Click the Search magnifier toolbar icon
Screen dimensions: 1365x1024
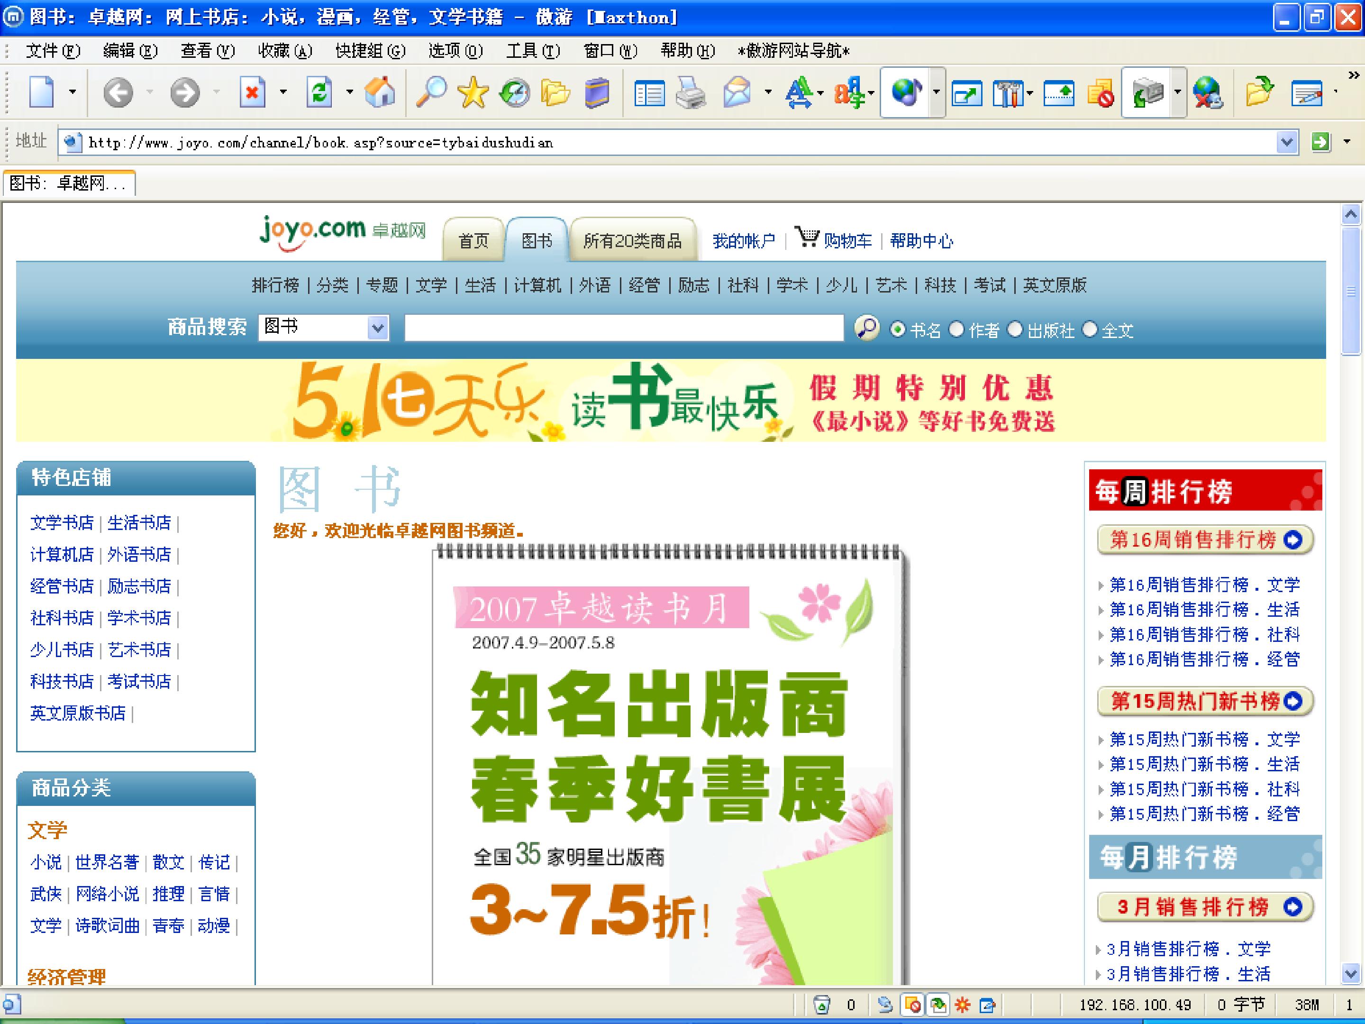[431, 92]
